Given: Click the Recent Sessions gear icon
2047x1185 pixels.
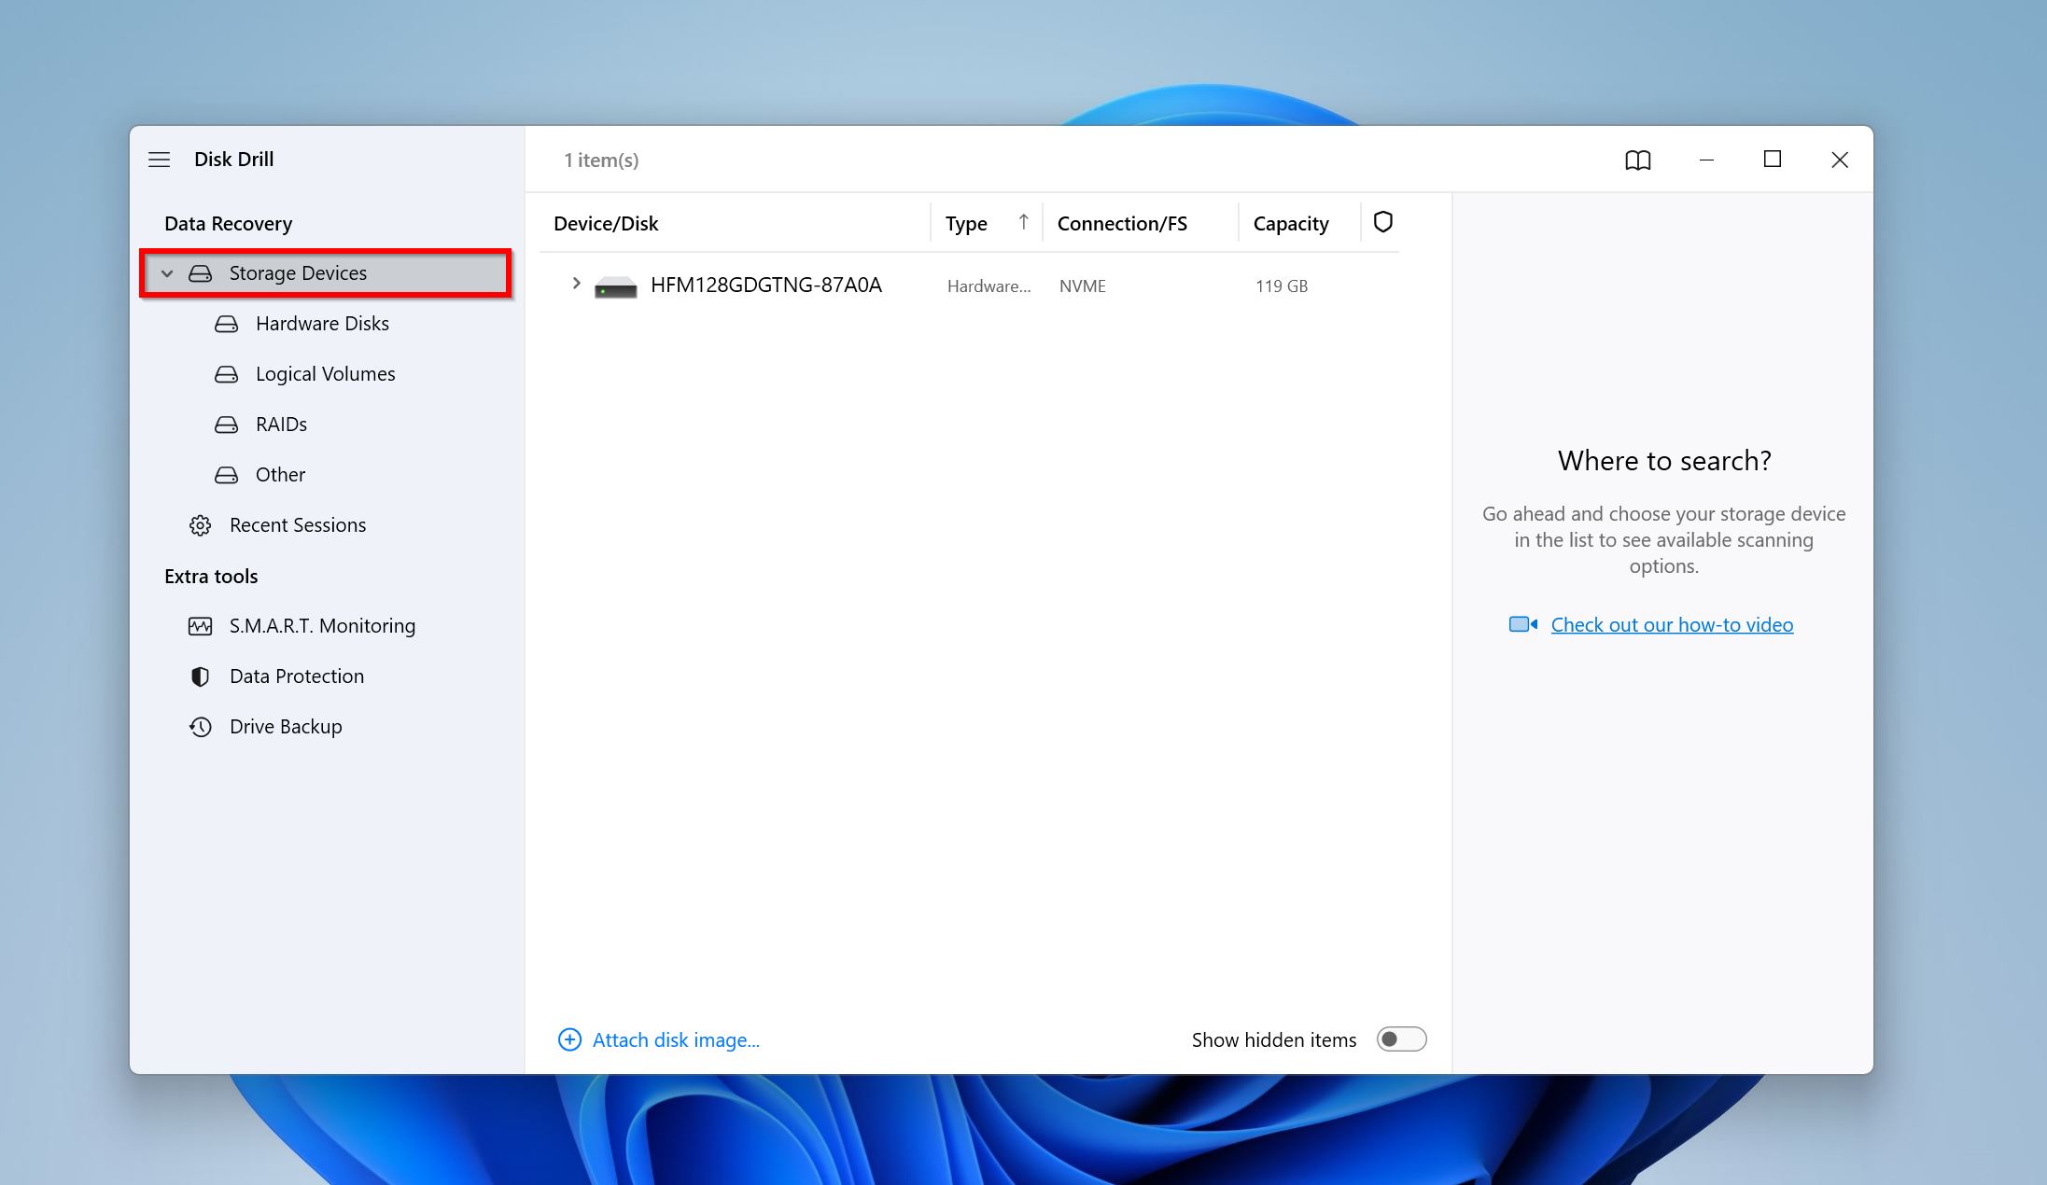Looking at the screenshot, I should point(200,525).
